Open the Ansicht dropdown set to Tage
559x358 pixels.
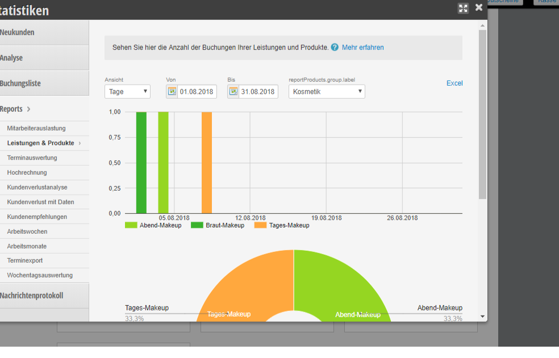(127, 91)
